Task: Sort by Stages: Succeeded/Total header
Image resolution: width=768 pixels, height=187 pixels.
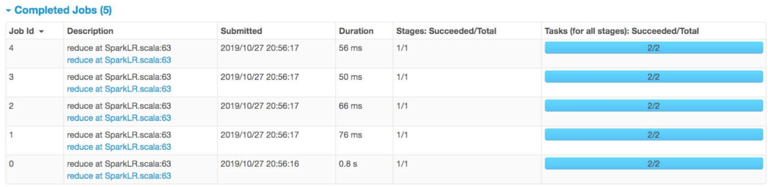Action: (446, 31)
